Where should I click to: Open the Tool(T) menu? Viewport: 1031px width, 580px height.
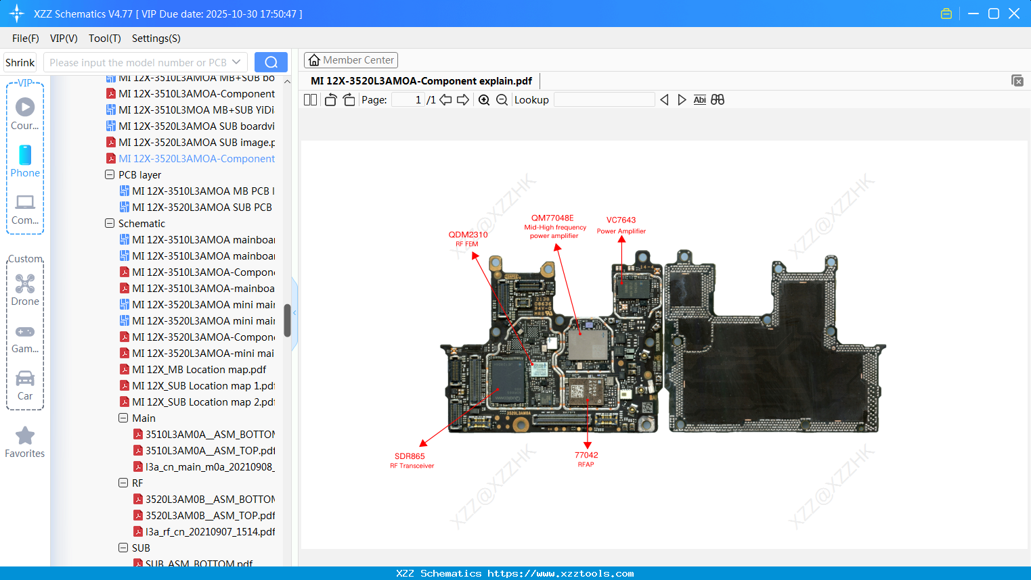(x=104, y=39)
